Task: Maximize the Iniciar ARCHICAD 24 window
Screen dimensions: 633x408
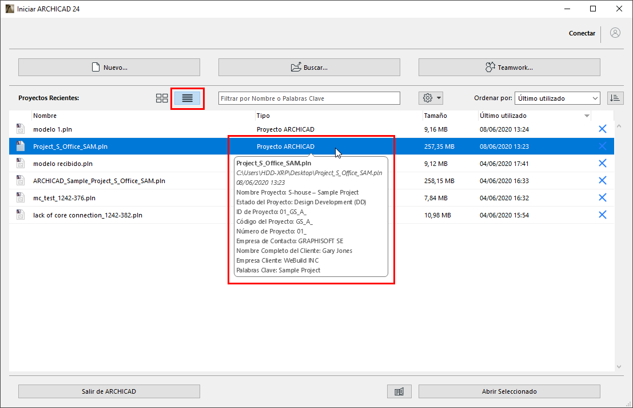Action: pos(592,9)
